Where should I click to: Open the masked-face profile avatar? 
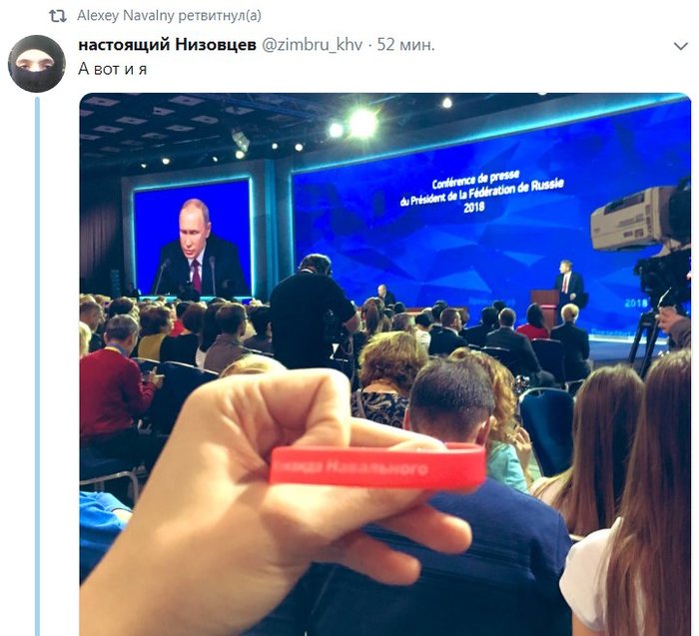37,64
